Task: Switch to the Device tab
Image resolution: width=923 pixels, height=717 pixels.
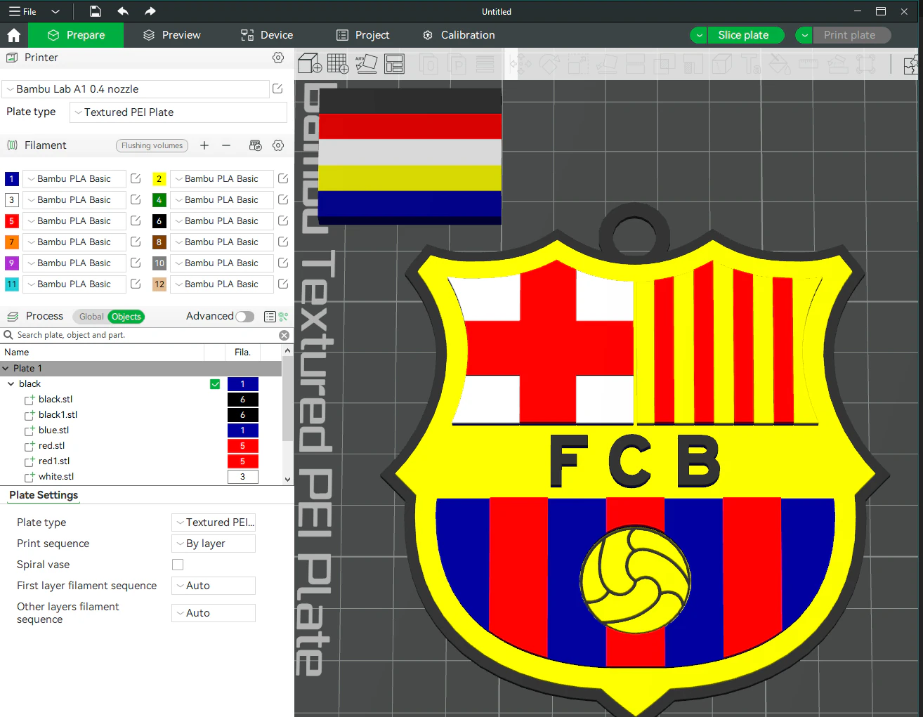Action: click(267, 35)
